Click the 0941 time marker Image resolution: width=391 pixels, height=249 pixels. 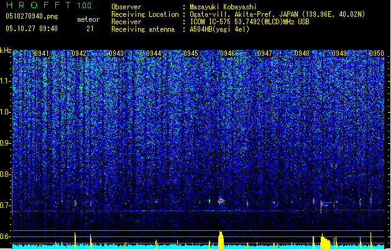(42, 54)
